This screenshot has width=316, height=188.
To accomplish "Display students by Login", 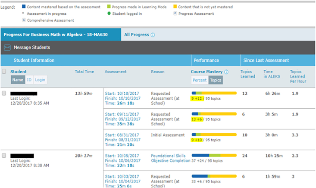I will tap(40, 80).
